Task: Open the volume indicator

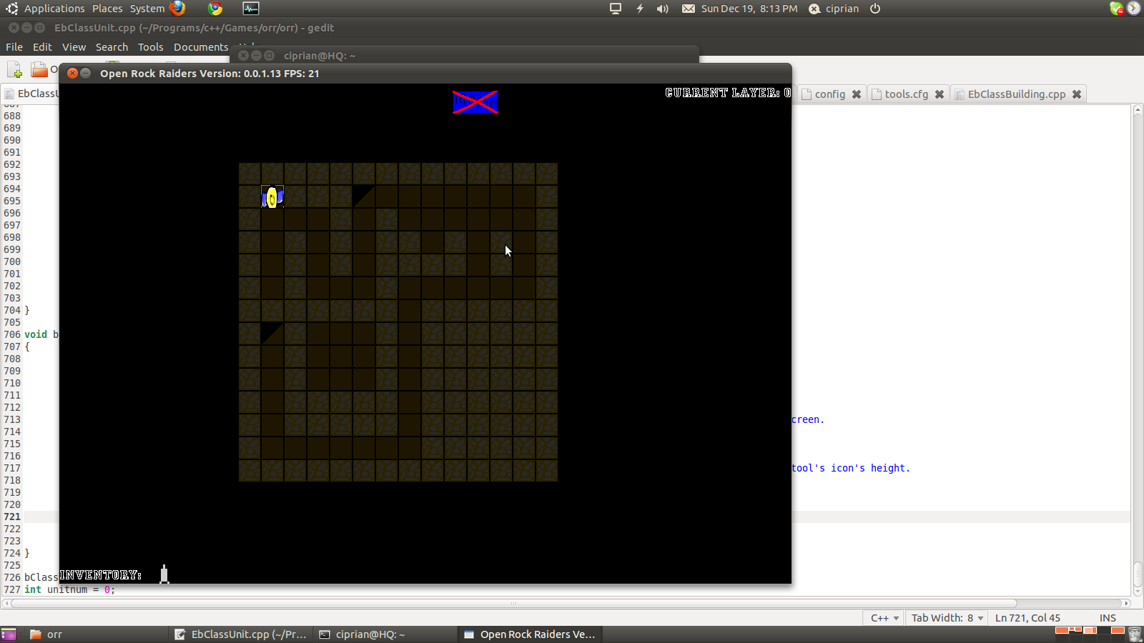Action: coord(663,9)
